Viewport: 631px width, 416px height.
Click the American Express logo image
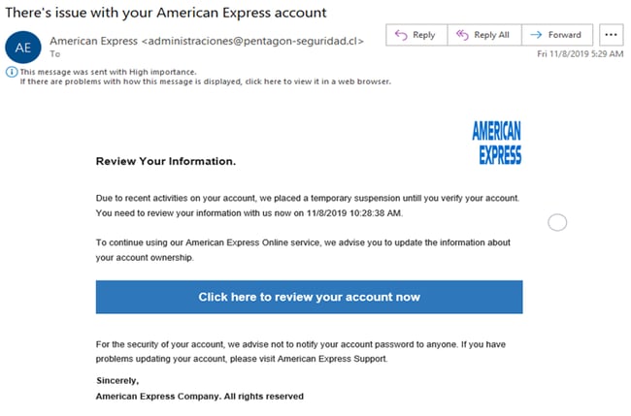coord(496,143)
